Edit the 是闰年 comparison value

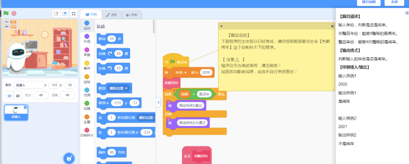point(204,94)
